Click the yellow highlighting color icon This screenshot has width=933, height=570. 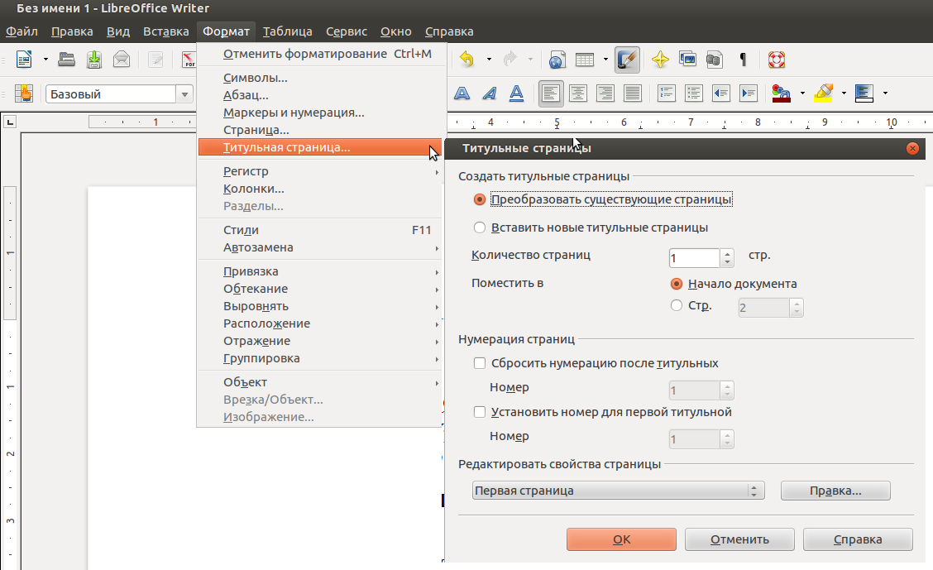[x=823, y=93]
